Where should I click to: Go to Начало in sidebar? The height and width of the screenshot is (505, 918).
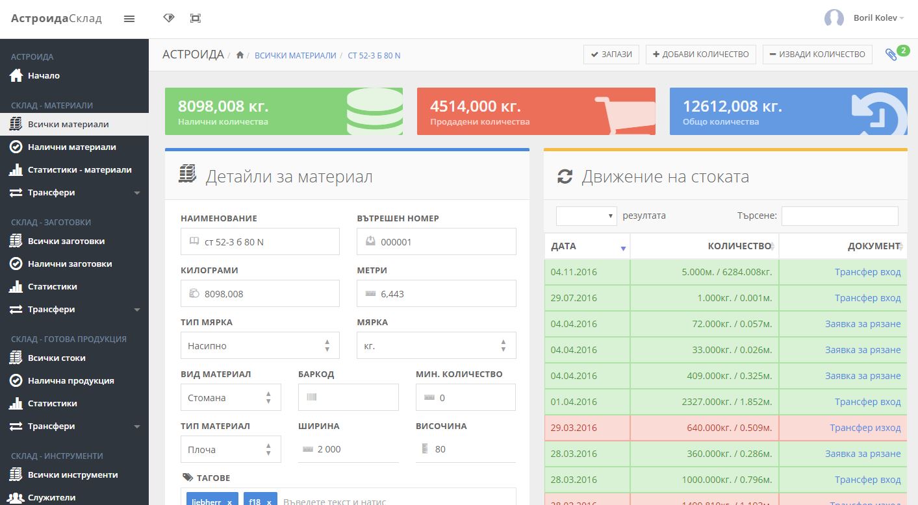pos(74,76)
